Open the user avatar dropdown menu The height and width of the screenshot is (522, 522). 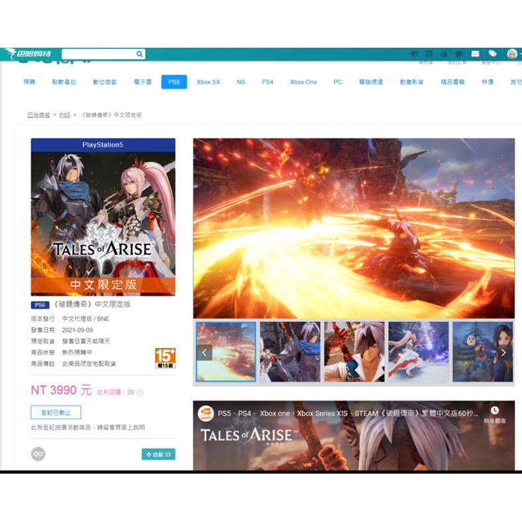[x=513, y=54]
